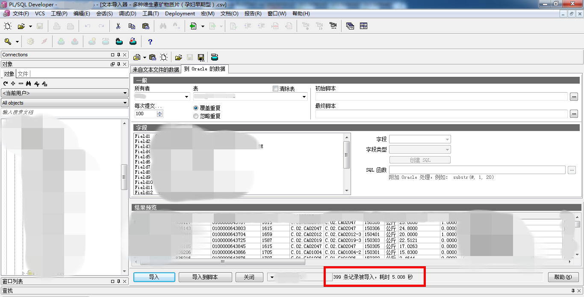Open the 字段类型 combo box
Viewport: 584px width, 297px height.
click(420, 149)
